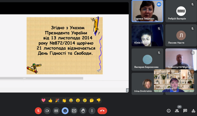Open the three-dot more options menu

coord(92,111)
